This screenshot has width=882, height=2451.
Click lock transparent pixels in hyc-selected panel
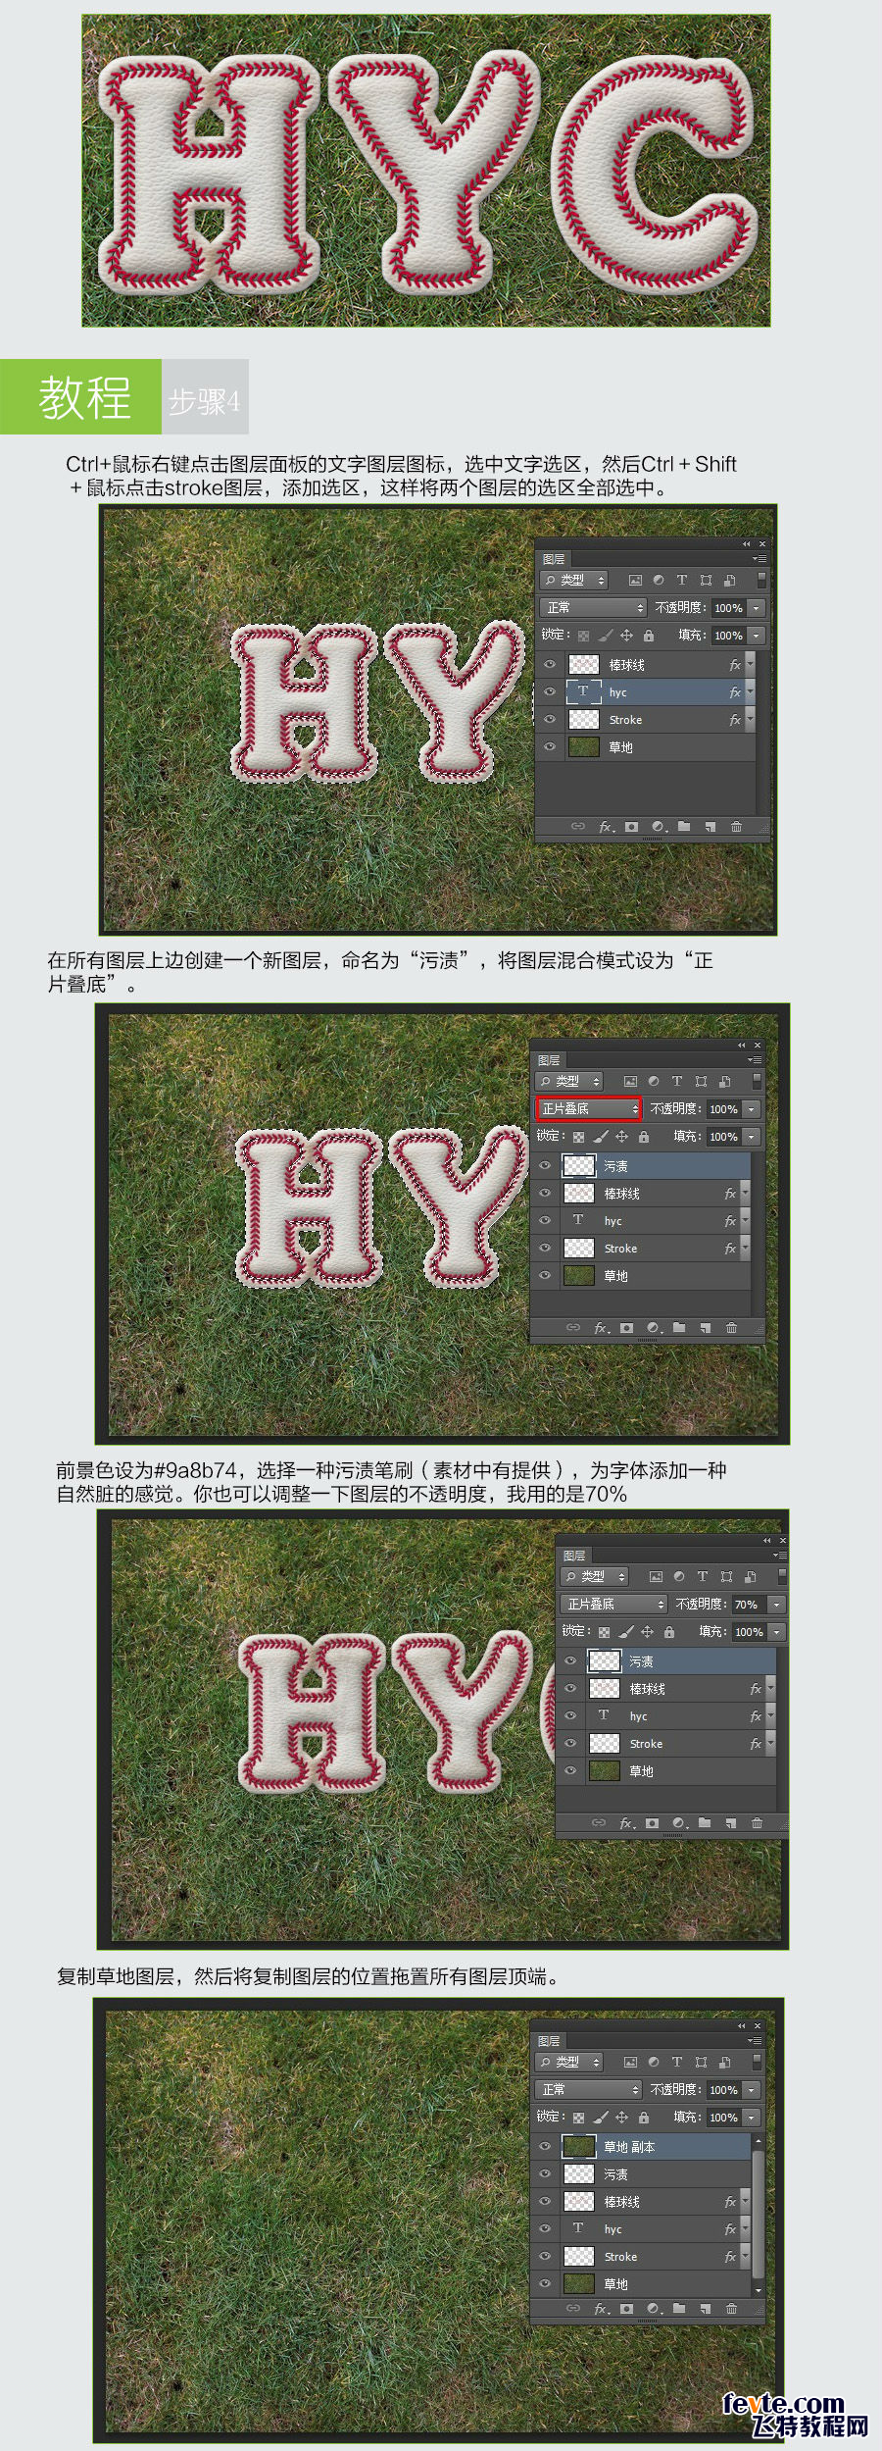pyautogui.click(x=584, y=636)
